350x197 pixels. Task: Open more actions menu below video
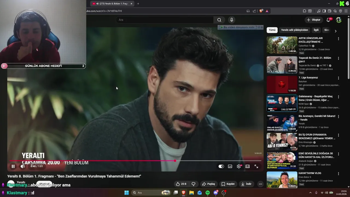click(260, 184)
